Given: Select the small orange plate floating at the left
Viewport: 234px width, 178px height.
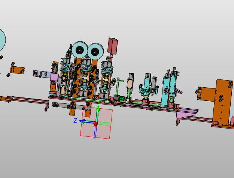Looking at the screenshot, I should 18,70.
